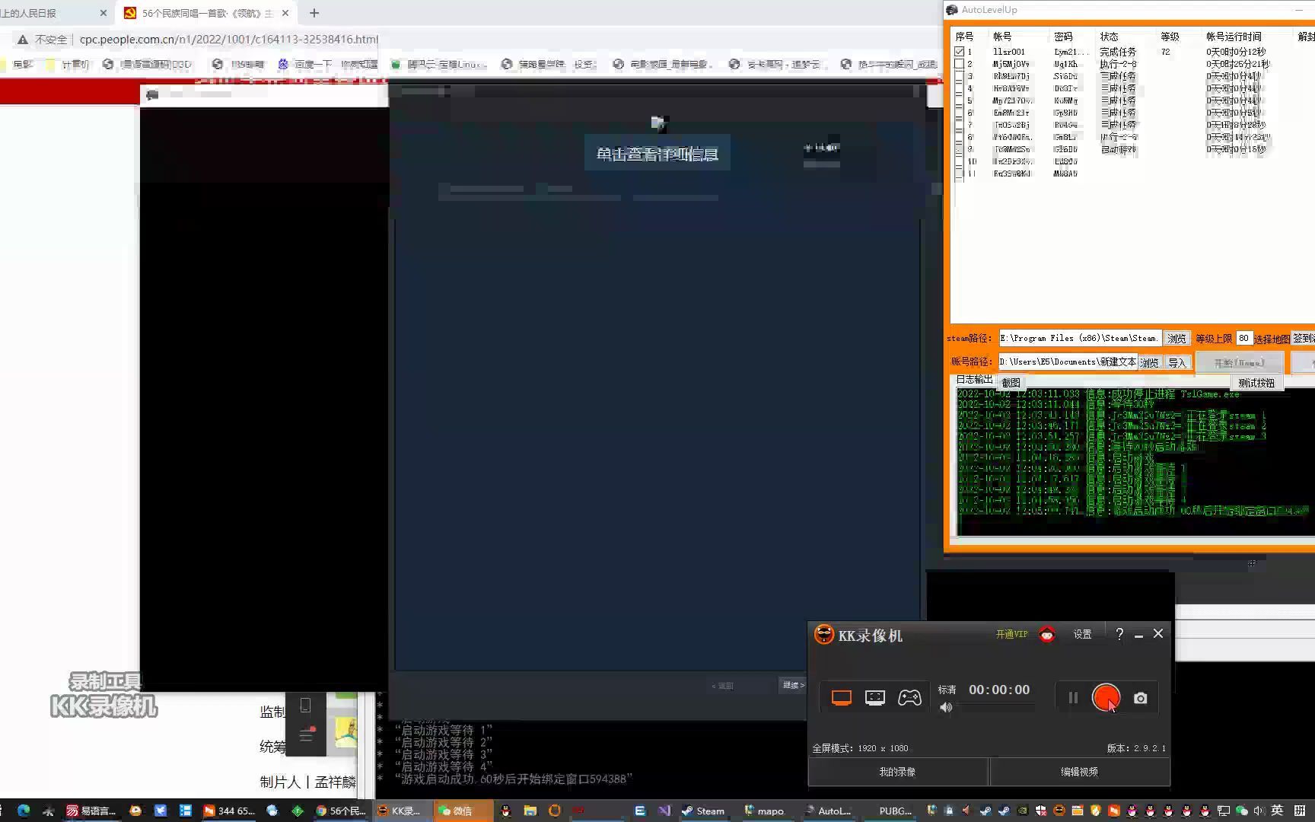This screenshot has height=822, width=1315.
Task: Open the 百度一下 bookmark
Action: 304,65
